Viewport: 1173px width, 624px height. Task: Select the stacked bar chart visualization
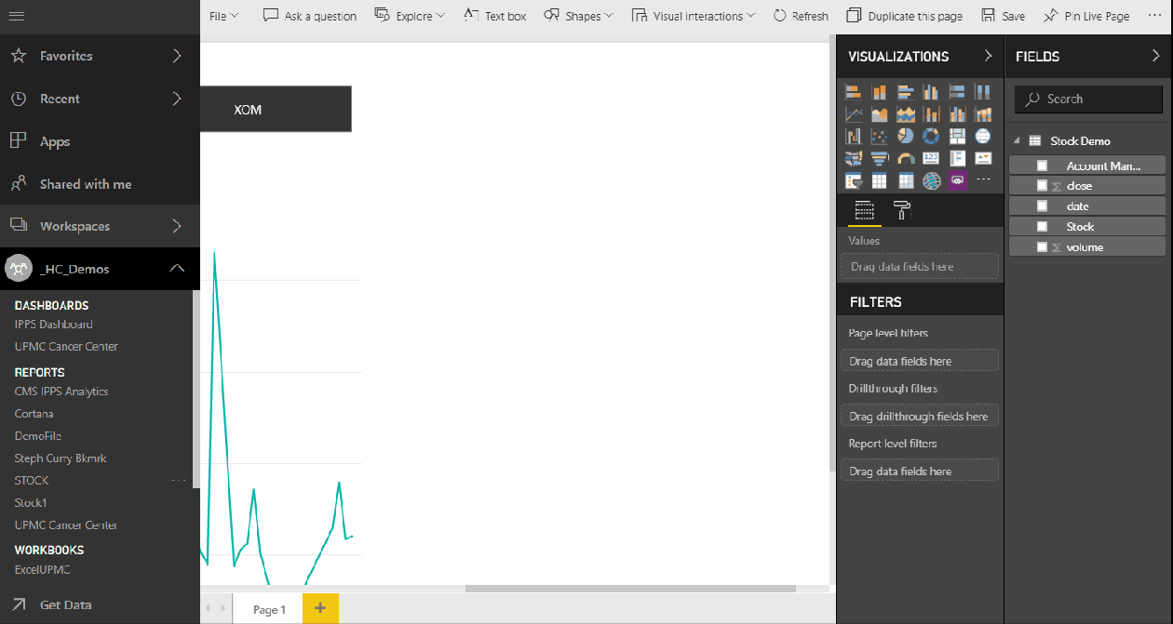point(853,91)
